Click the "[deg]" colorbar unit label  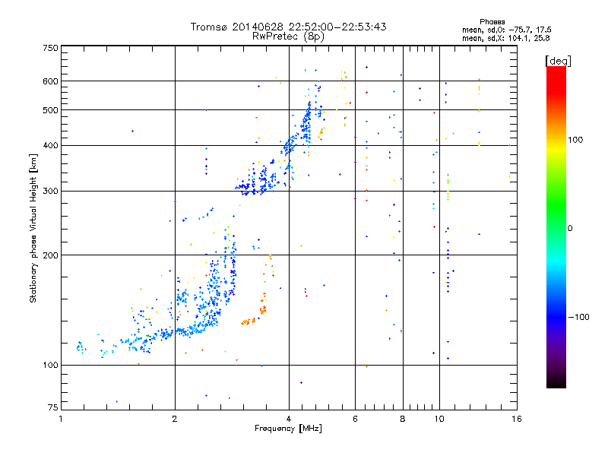(x=558, y=61)
